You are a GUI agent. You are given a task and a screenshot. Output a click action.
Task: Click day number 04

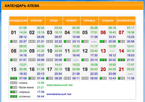[67, 33]
